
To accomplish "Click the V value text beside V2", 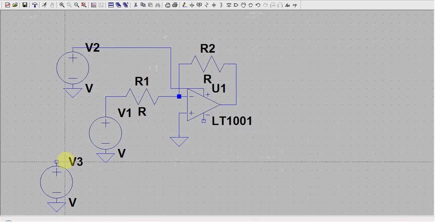I will click(x=89, y=88).
